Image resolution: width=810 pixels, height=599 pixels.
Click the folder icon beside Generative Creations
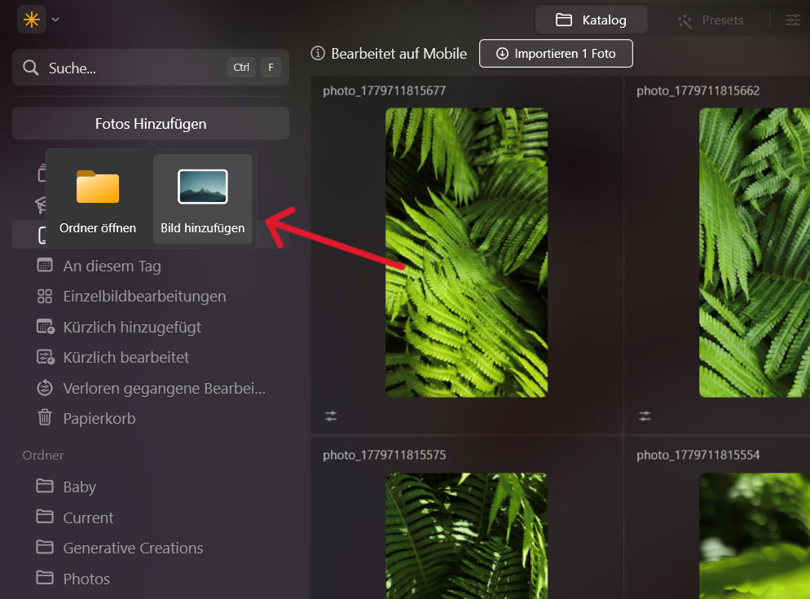coord(45,547)
